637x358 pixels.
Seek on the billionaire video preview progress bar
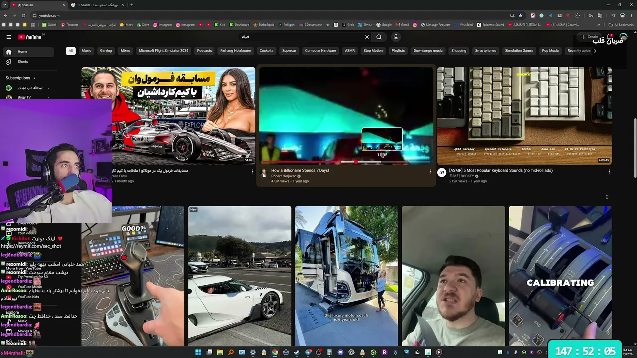(x=346, y=162)
